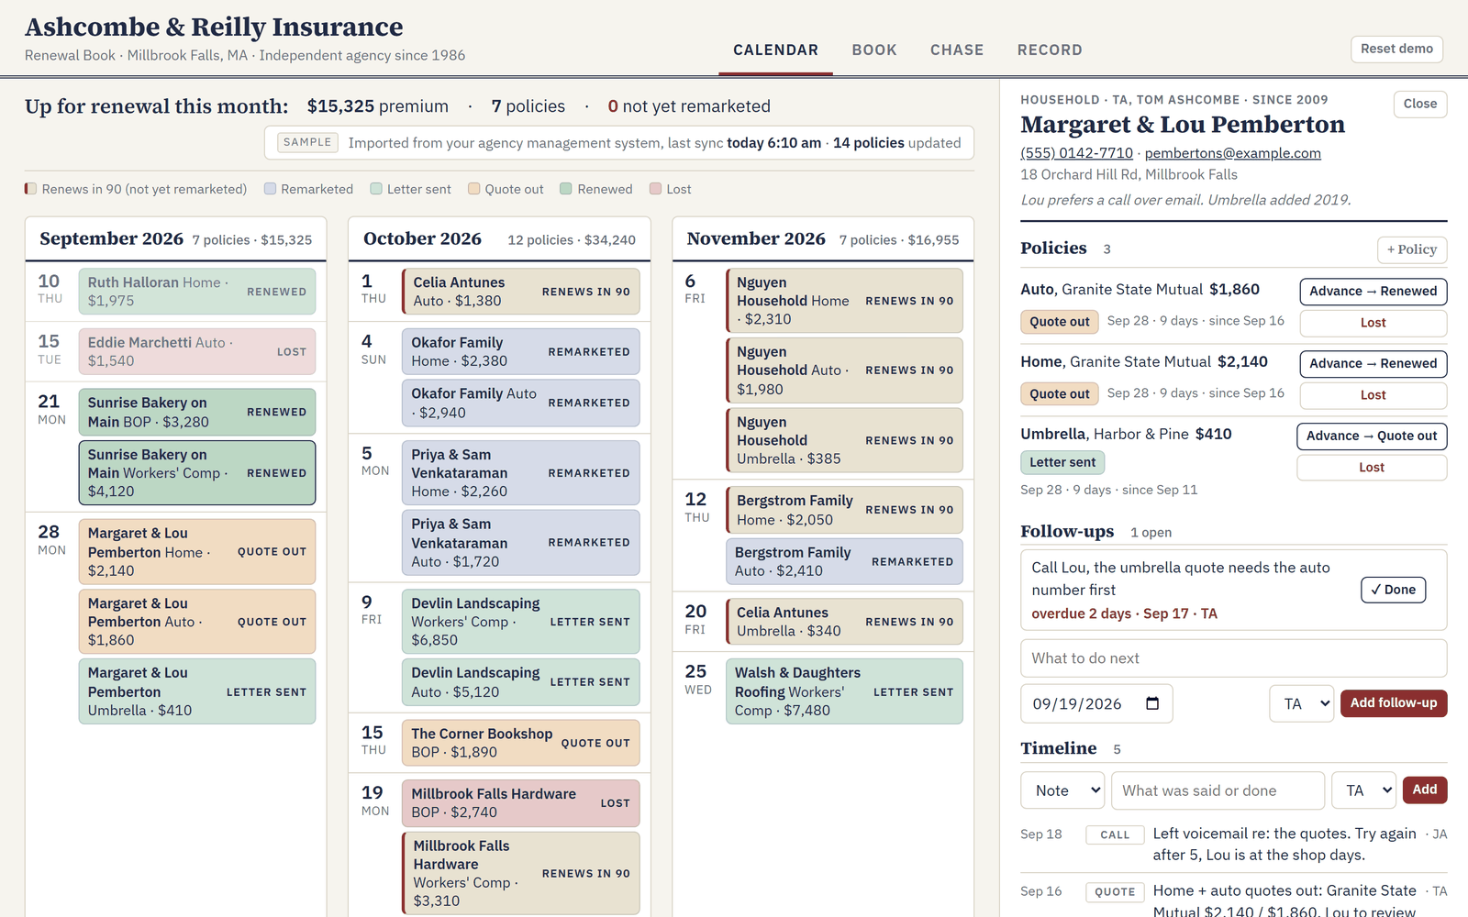Open Pemberton Umbrella $410 calendar card
Image resolution: width=1468 pixels, height=917 pixels.
(196, 691)
